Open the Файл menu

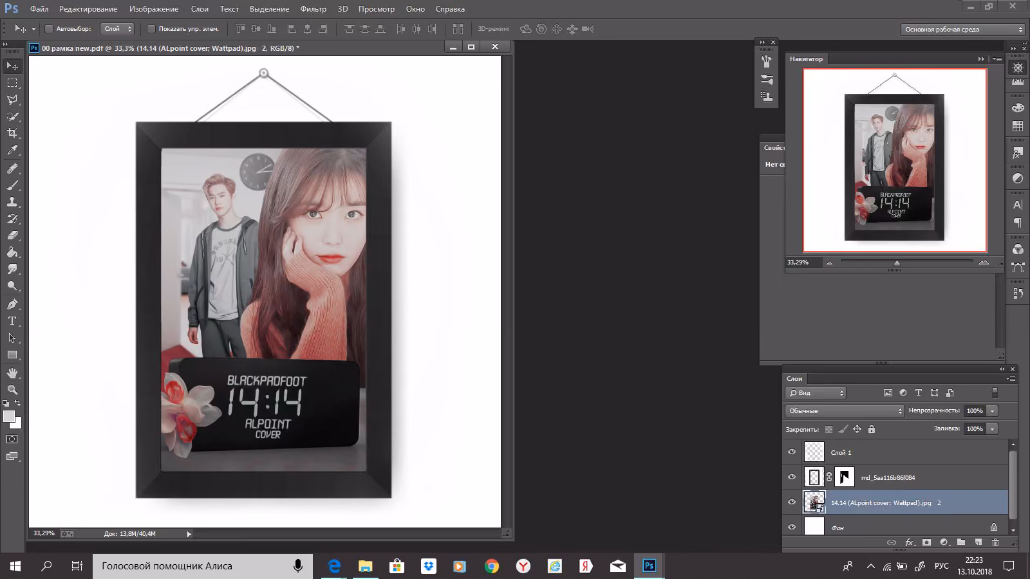39,9
